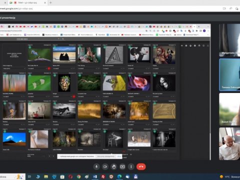
Task: Click new tab plus in shared Chrome
Action: pyautogui.click(x=199, y=26)
